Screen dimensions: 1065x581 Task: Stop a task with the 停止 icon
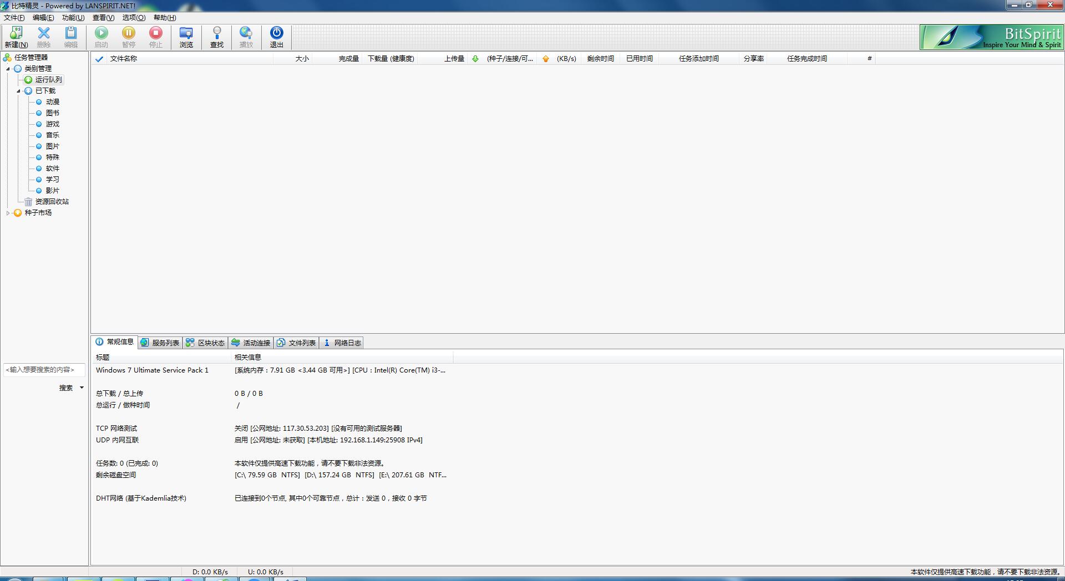(156, 37)
